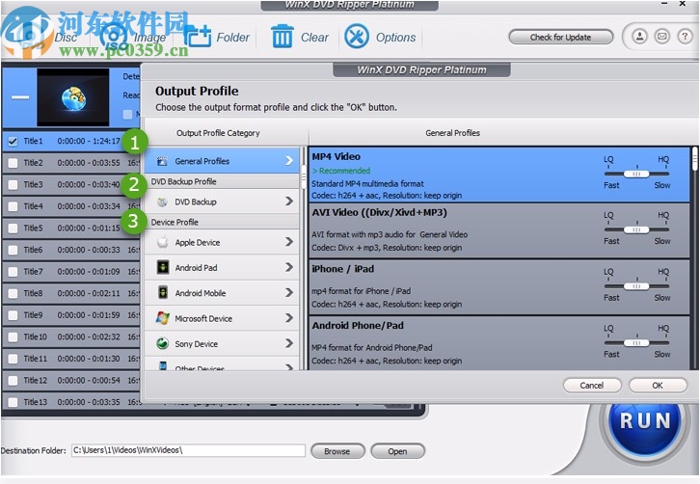Open the Options wrench icon
Image resolution: width=700 pixels, height=484 pixels.
356,37
